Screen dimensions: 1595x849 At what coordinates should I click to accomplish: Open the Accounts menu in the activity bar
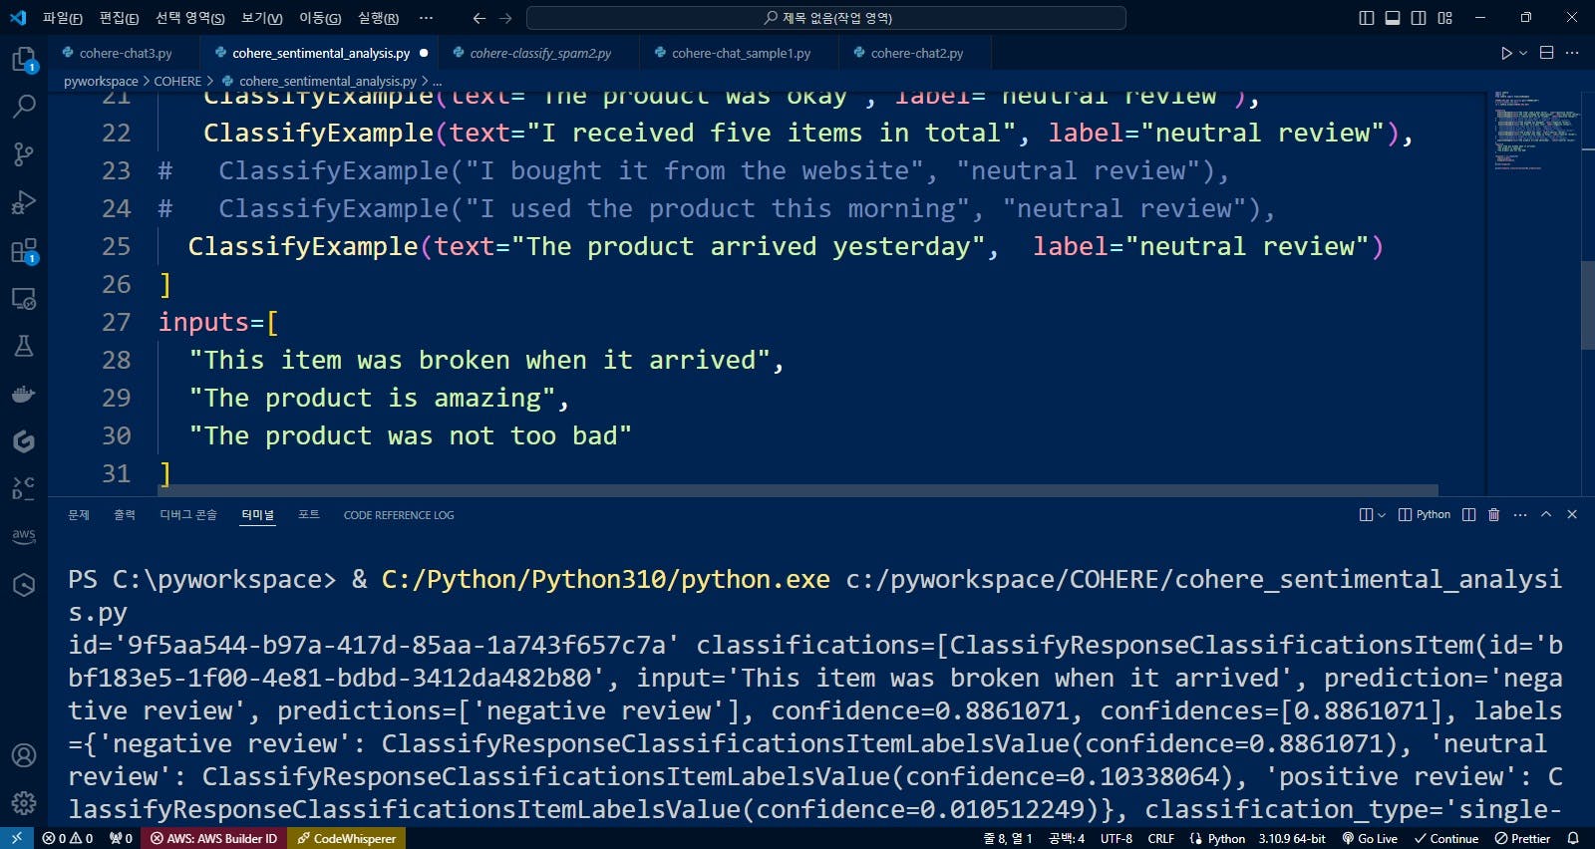pyautogui.click(x=24, y=756)
